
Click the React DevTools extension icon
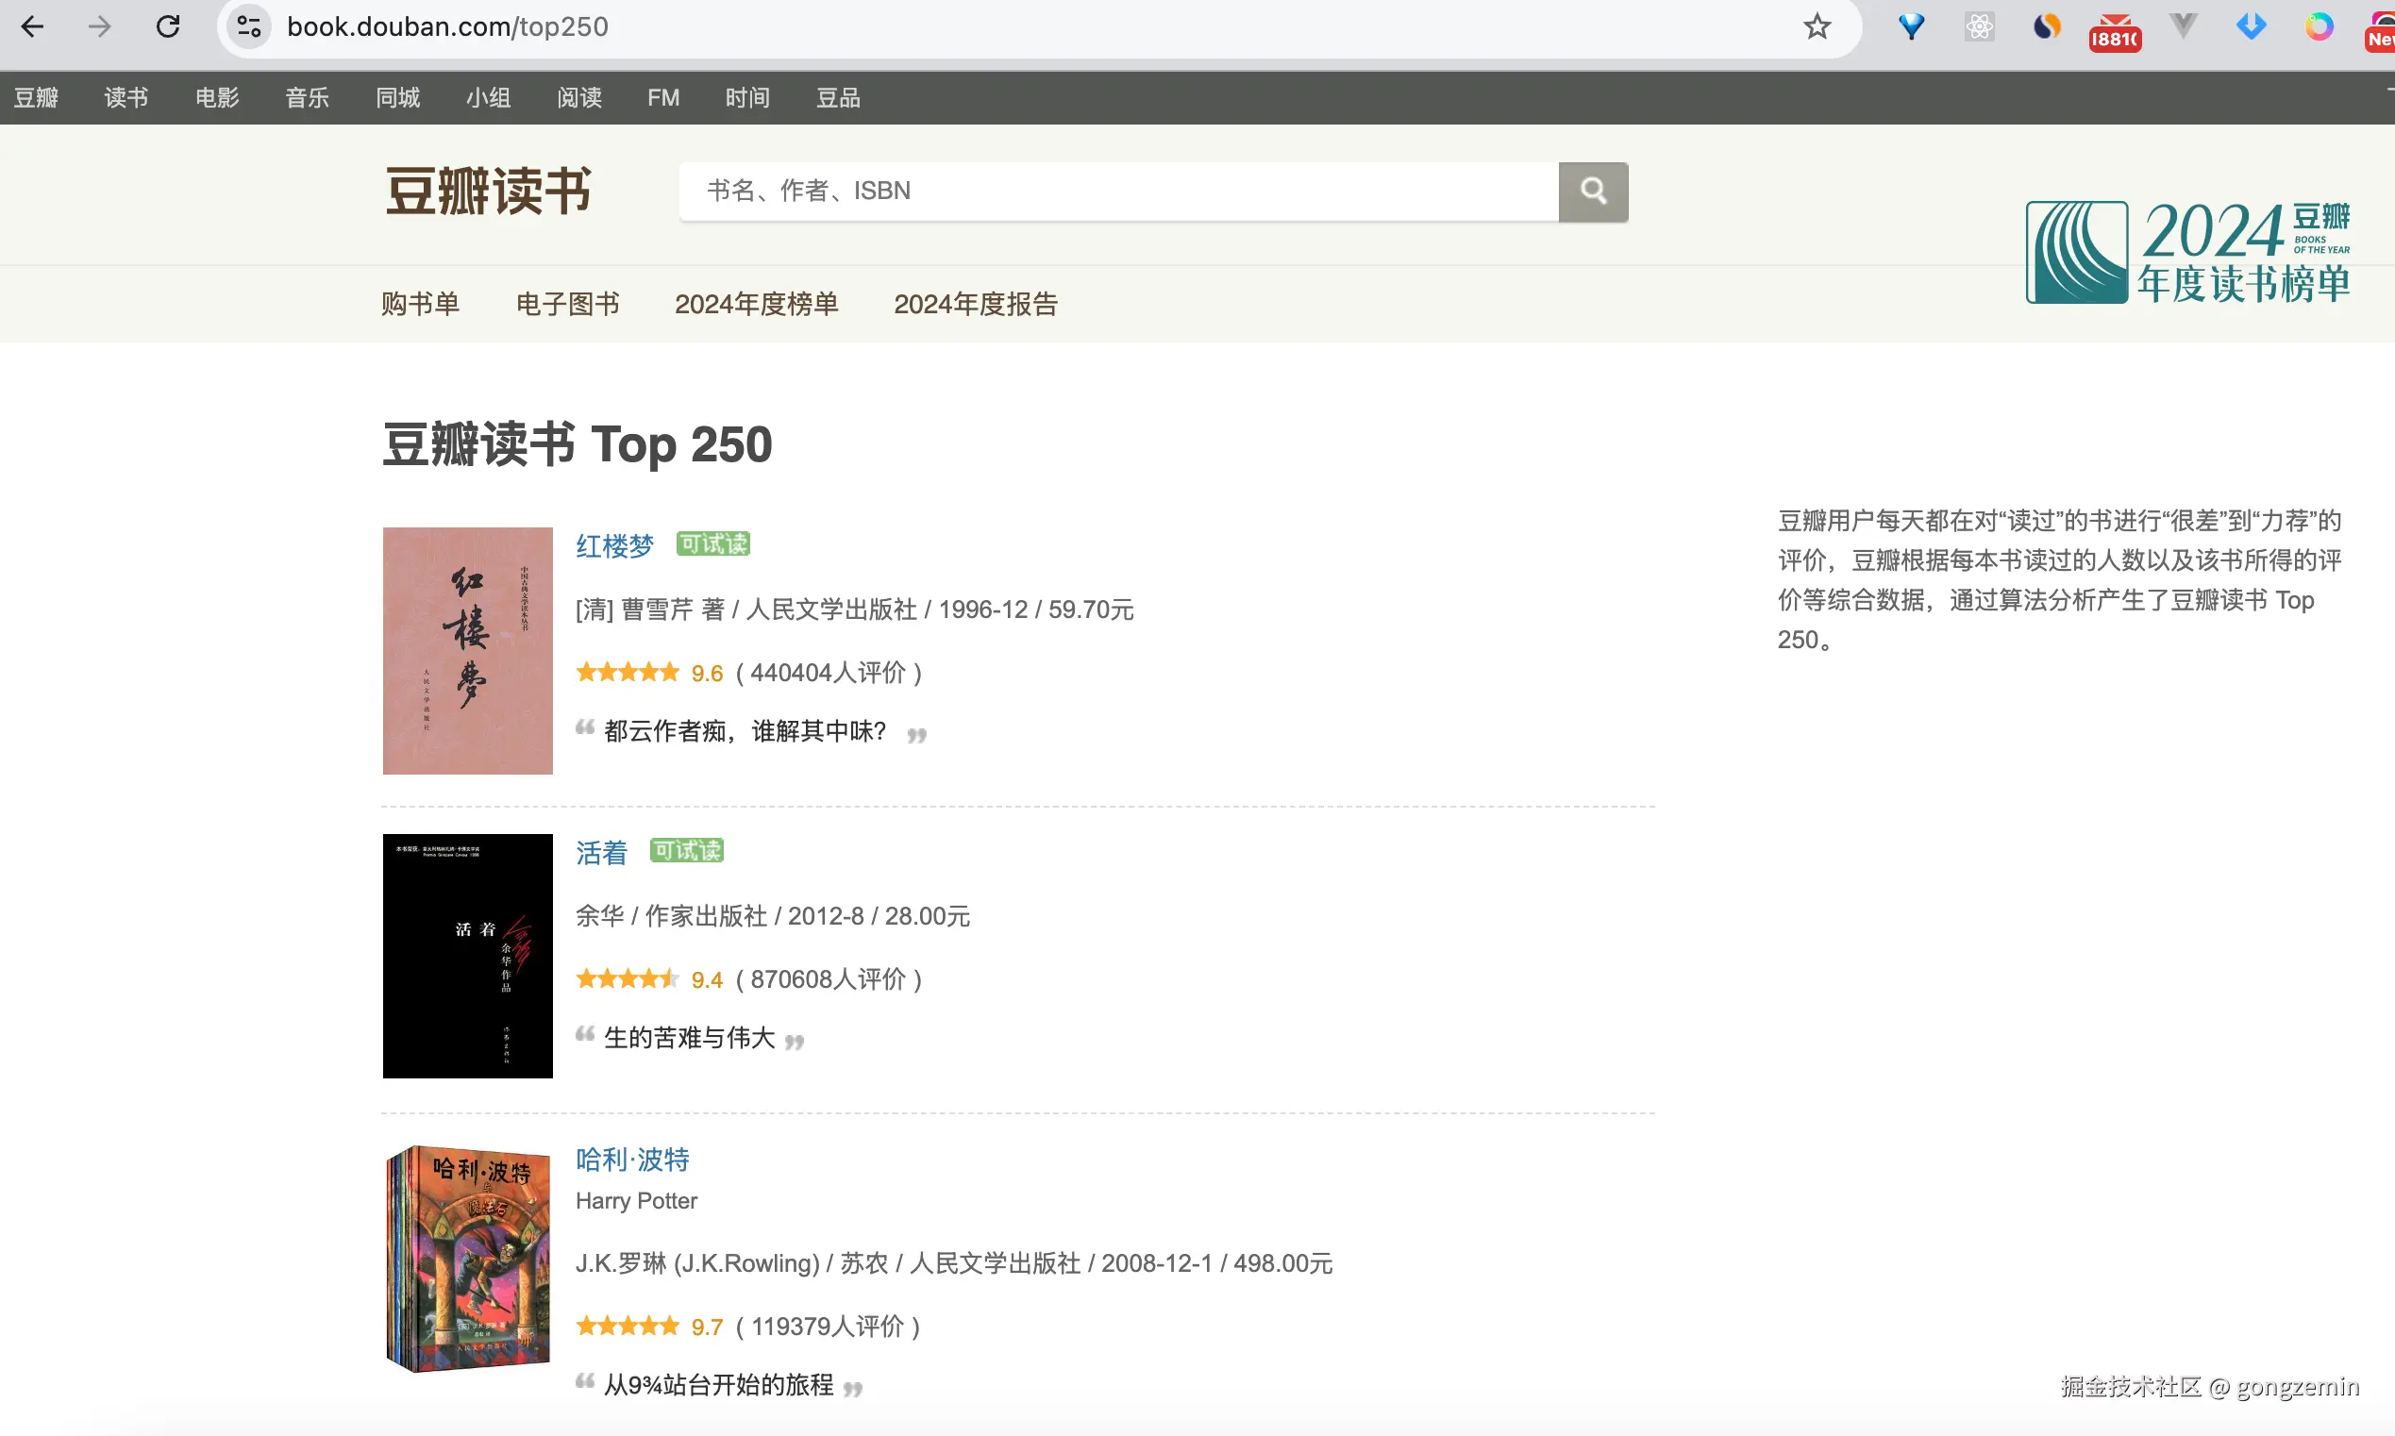click(1979, 26)
